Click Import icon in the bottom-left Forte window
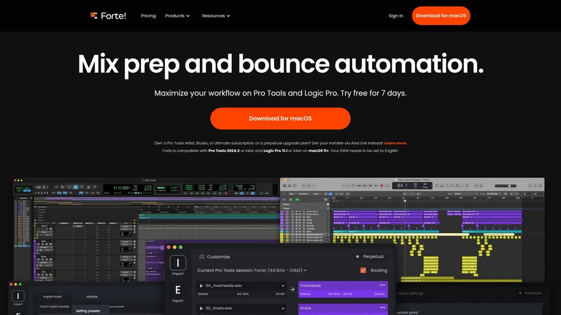This screenshot has width=561, height=315. point(18,297)
